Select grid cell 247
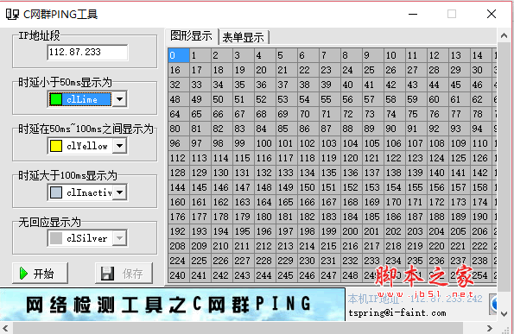 click(330, 275)
